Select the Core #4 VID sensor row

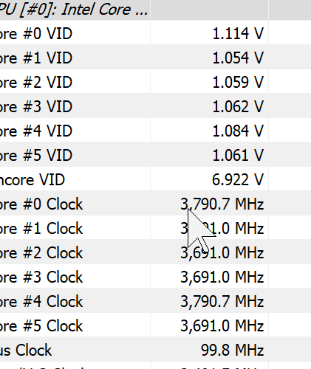click(155, 130)
